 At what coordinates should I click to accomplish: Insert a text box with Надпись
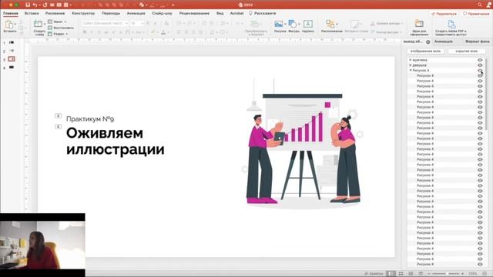tap(308, 24)
